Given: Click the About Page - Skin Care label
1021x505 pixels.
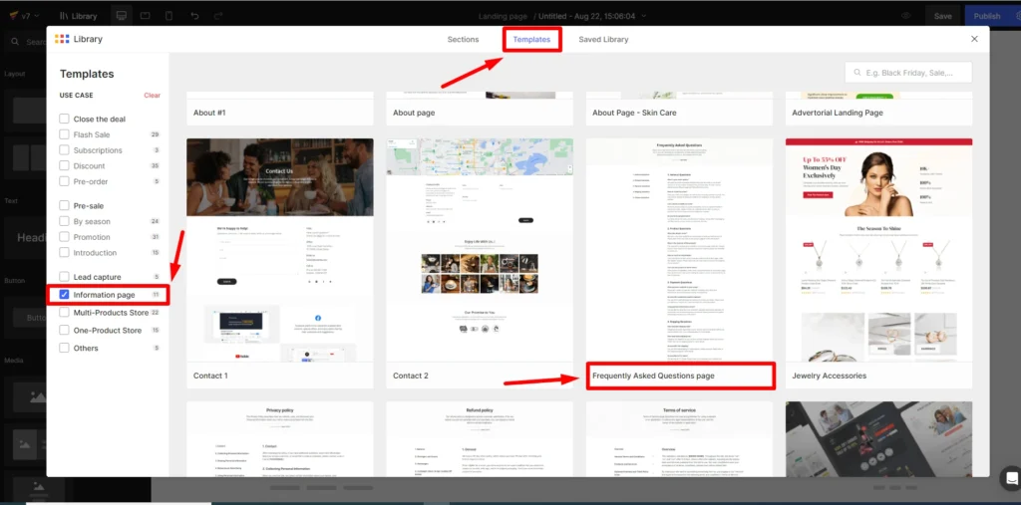Looking at the screenshot, I should [634, 113].
